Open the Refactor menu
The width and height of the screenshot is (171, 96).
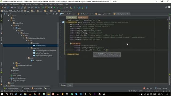[35, 4]
